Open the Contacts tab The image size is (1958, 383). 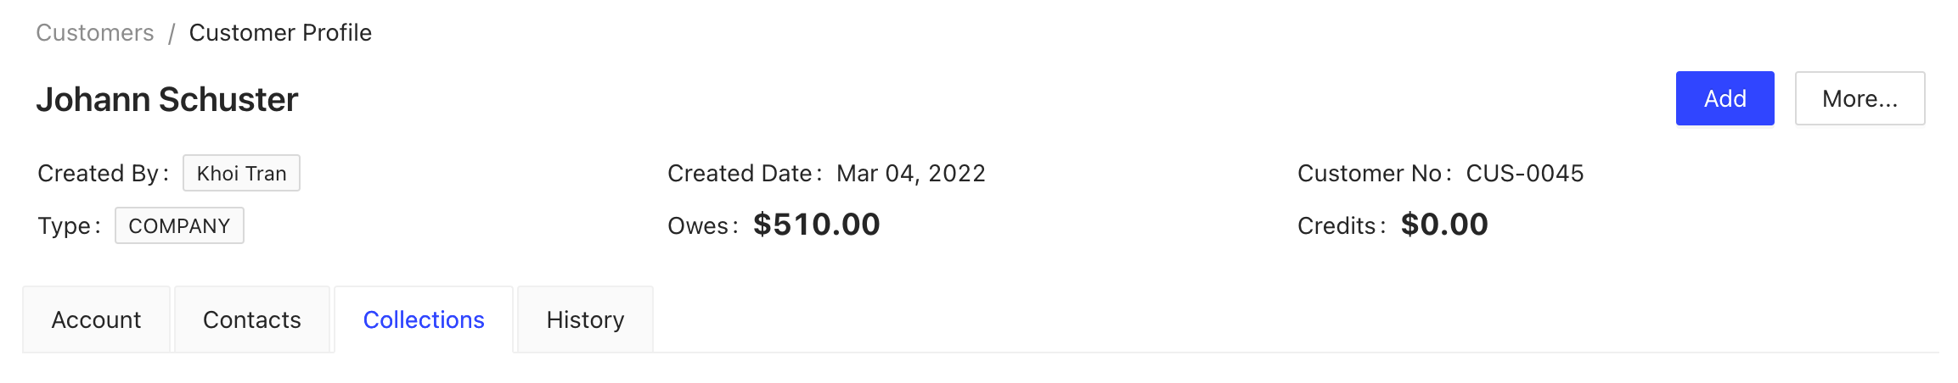click(252, 320)
